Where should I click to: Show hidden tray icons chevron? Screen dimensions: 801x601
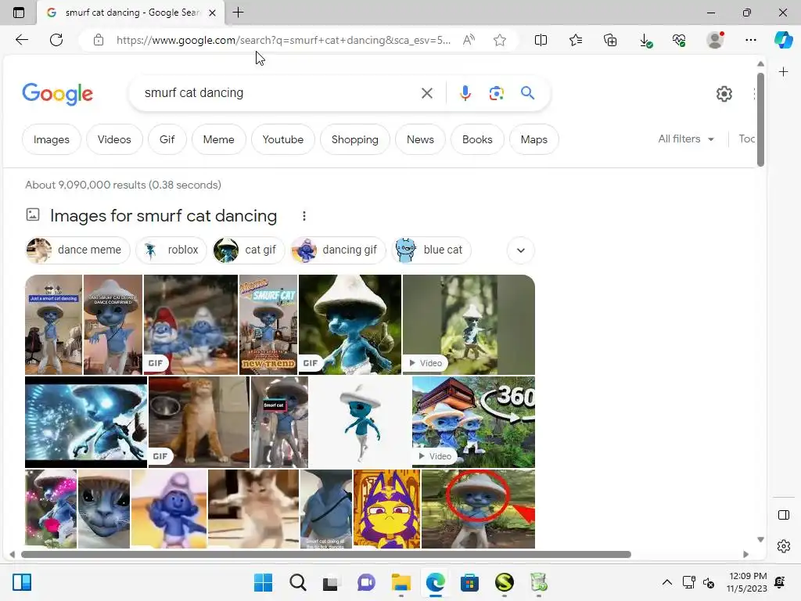[666, 582]
